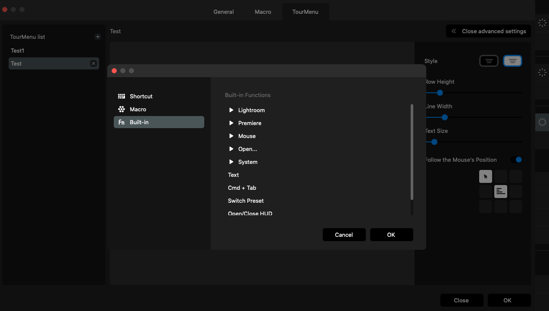This screenshot has height=311, width=549.
Task: Select the Built-in Fn icon
Action: 122,123
